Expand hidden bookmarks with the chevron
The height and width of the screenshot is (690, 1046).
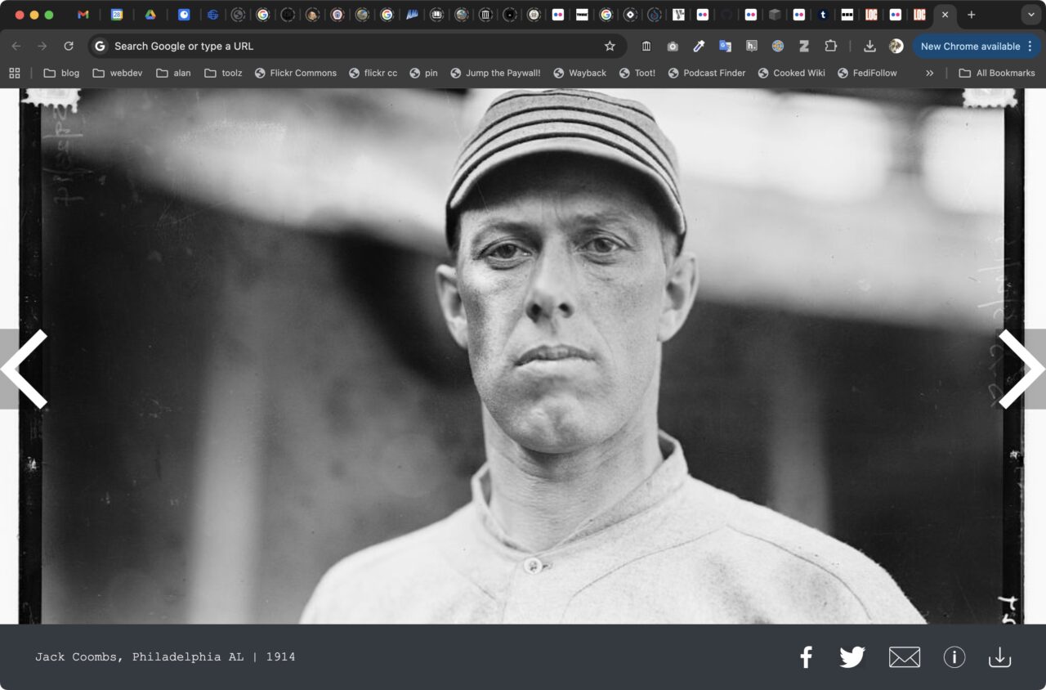click(930, 73)
